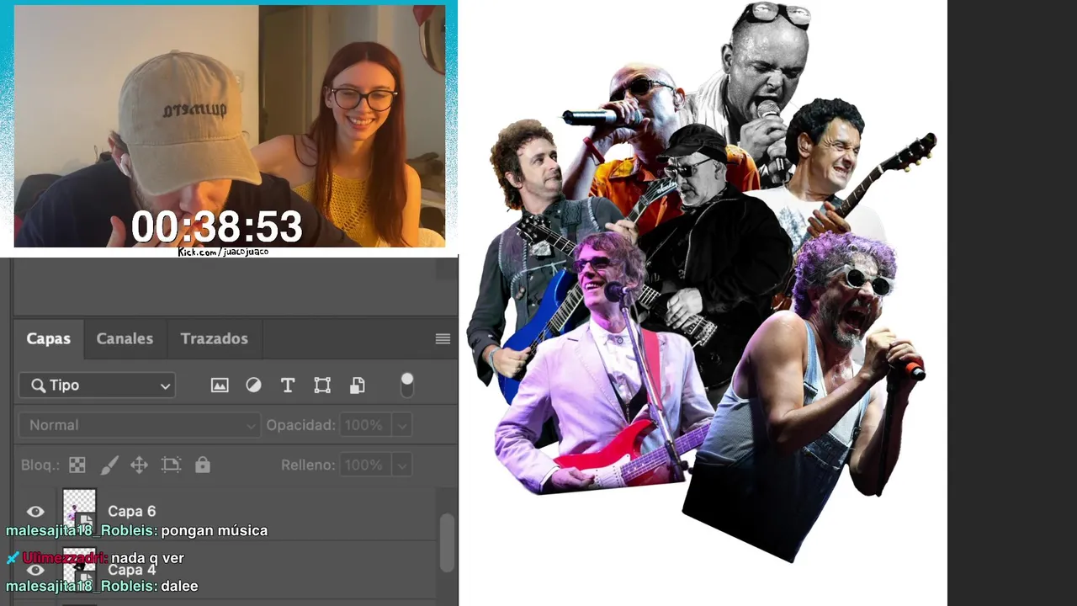The width and height of the screenshot is (1077, 606).
Task: Lock all with padlock icon
Action: pos(202,465)
